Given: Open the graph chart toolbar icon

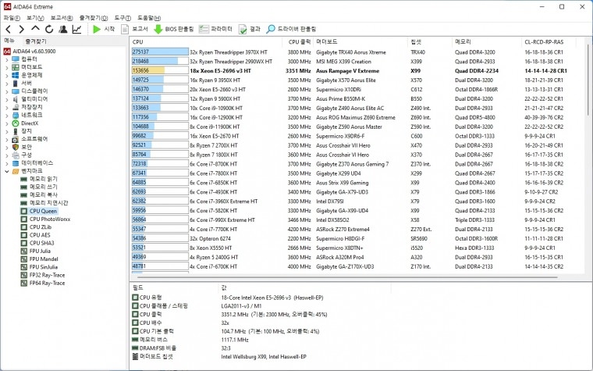Looking at the screenshot, I should [x=76, y=29].
